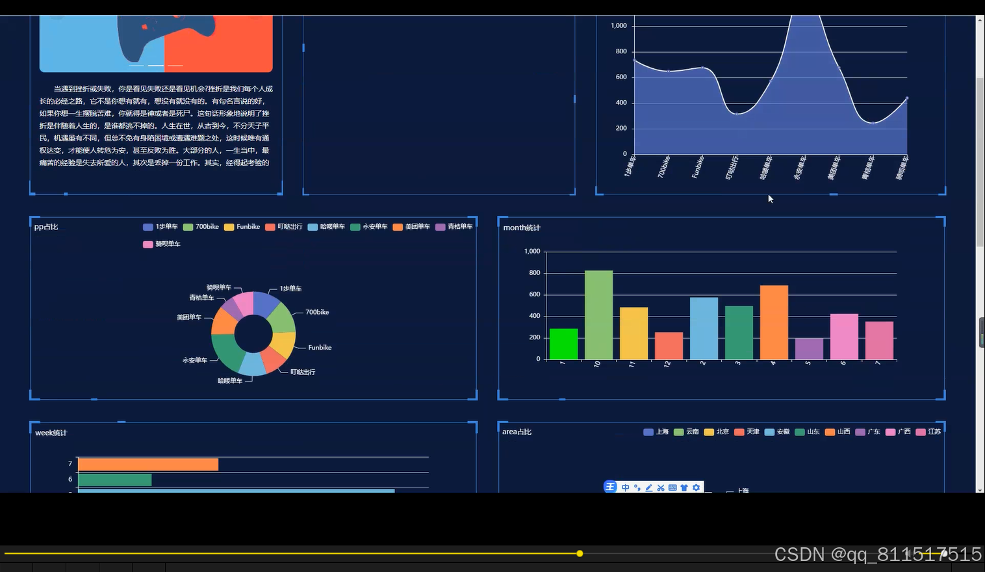
Task: Click the month 4 orange bar
Action: point(774,322)
